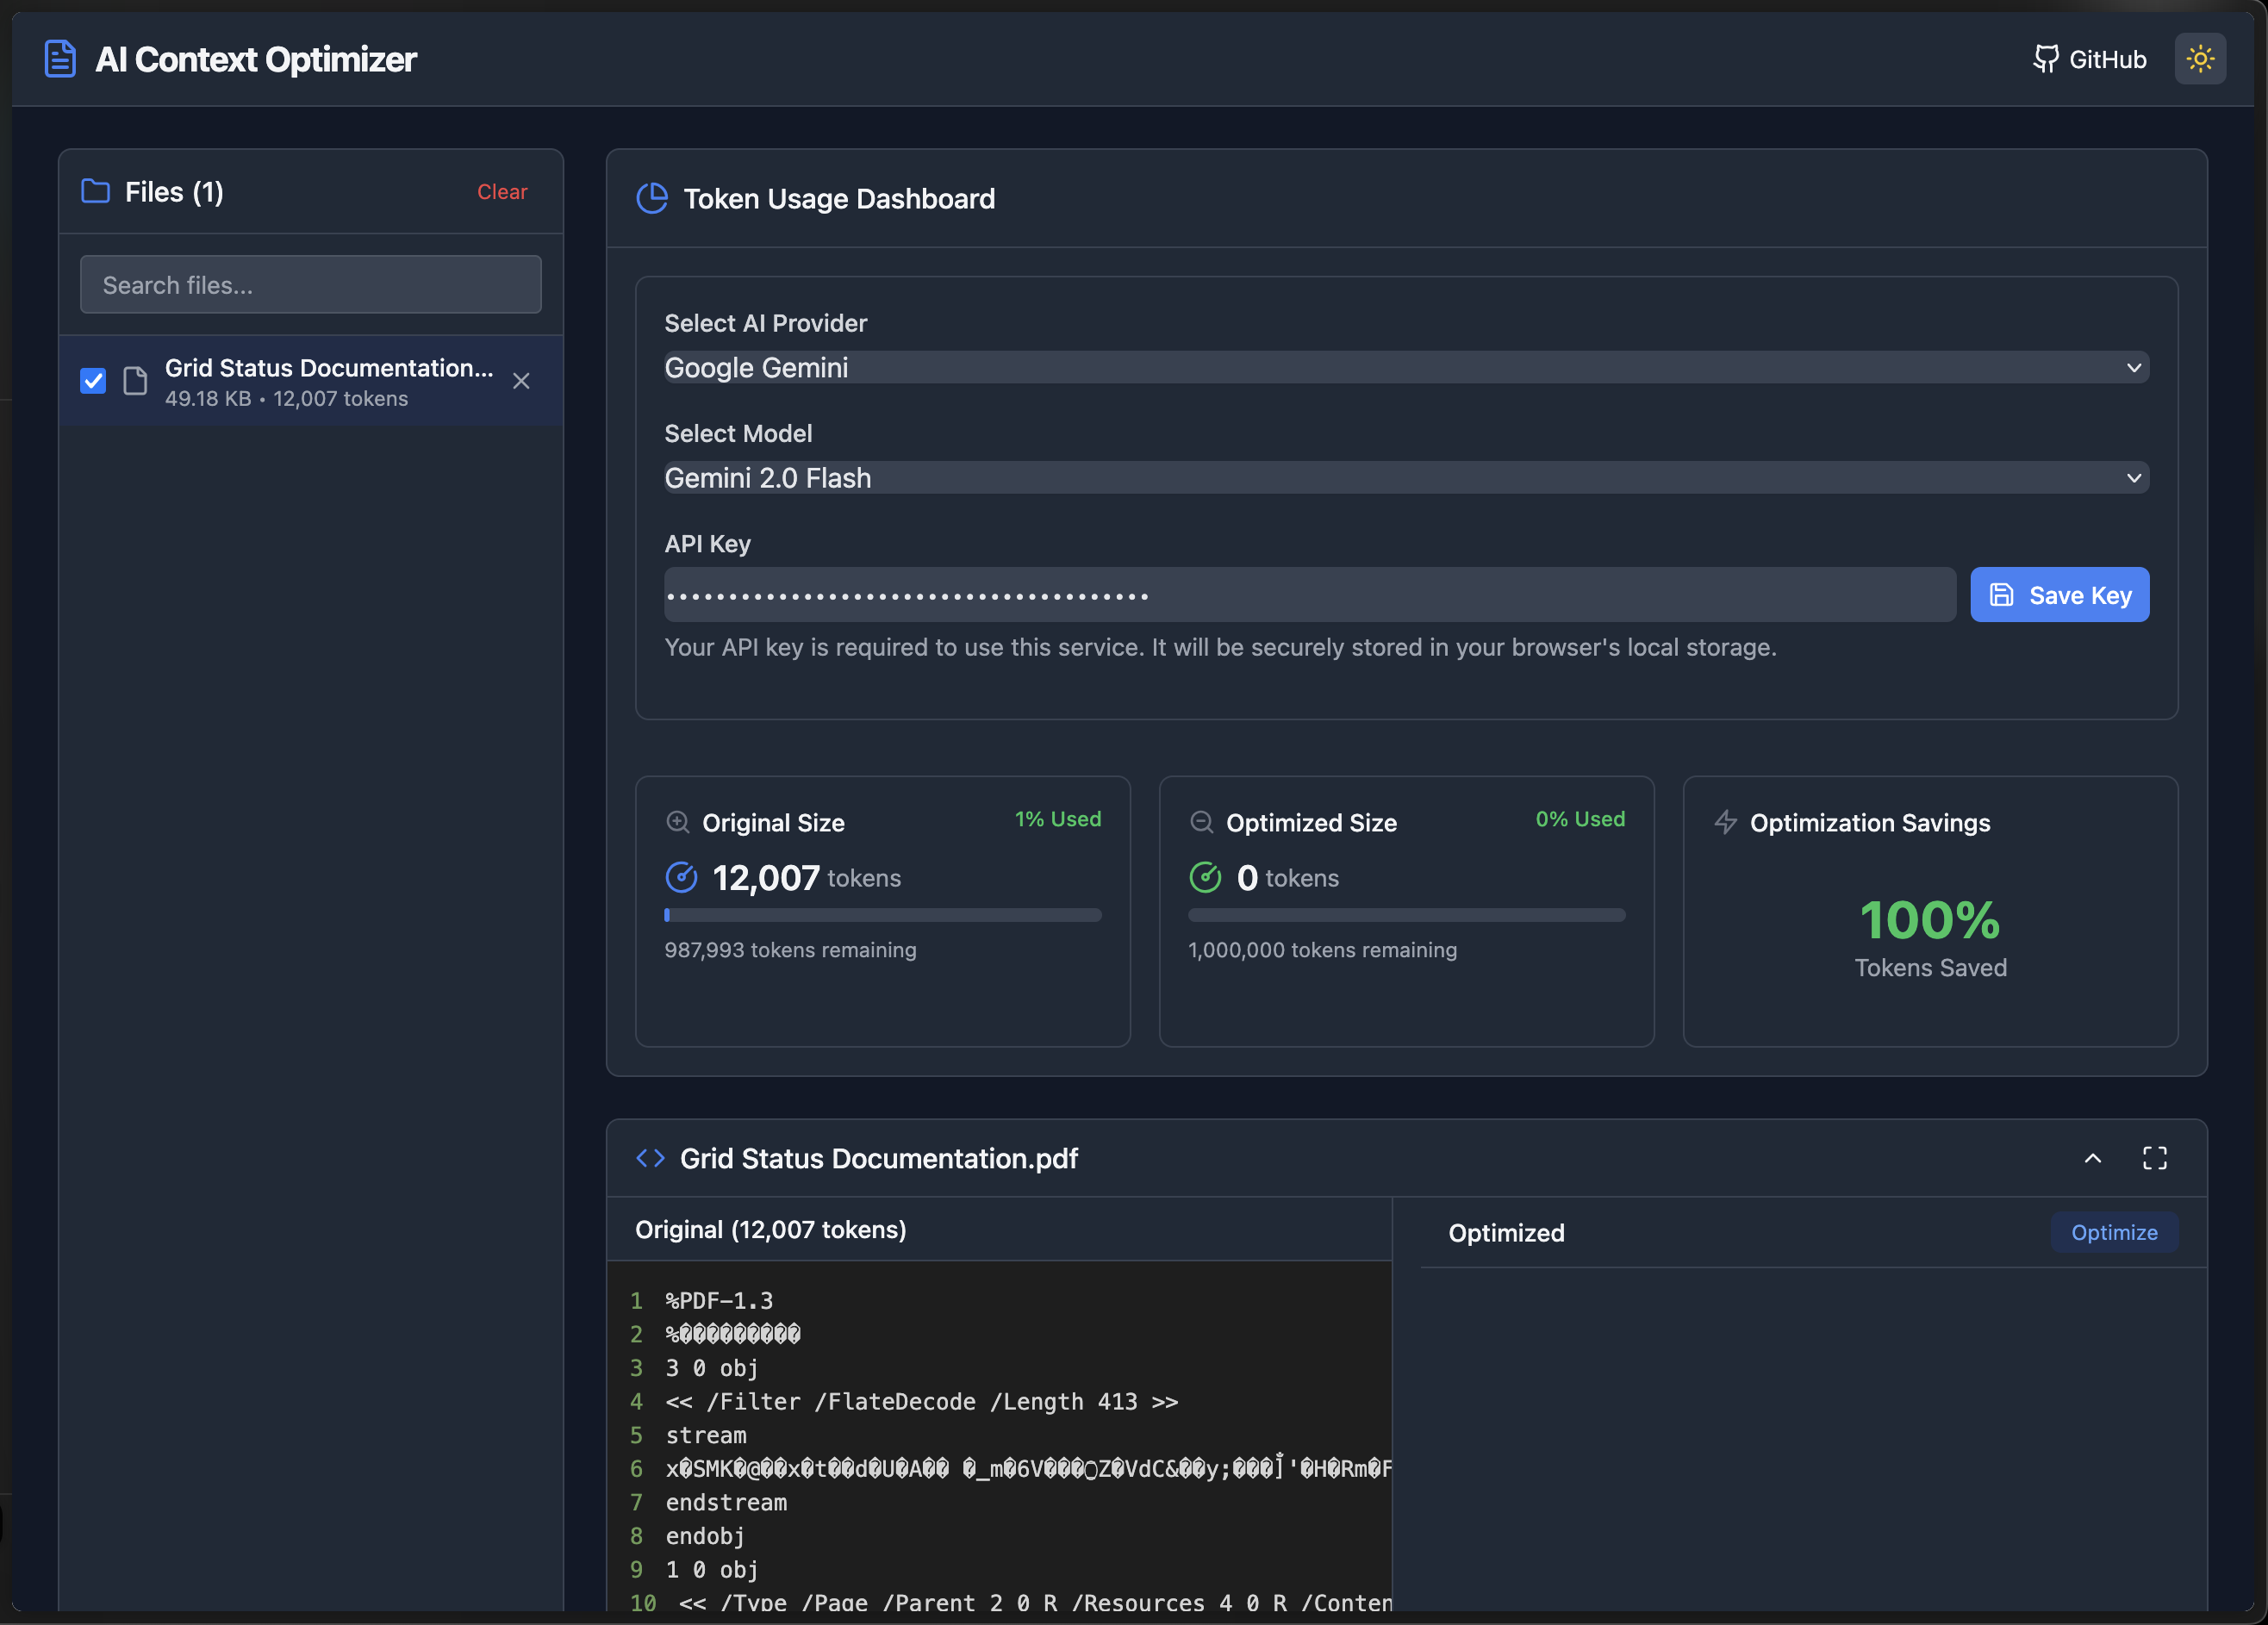Open the Select Model dropdown
Image resolution: width=2268 pixels, height=1625 pixels.
click(x=1406, y=477)
